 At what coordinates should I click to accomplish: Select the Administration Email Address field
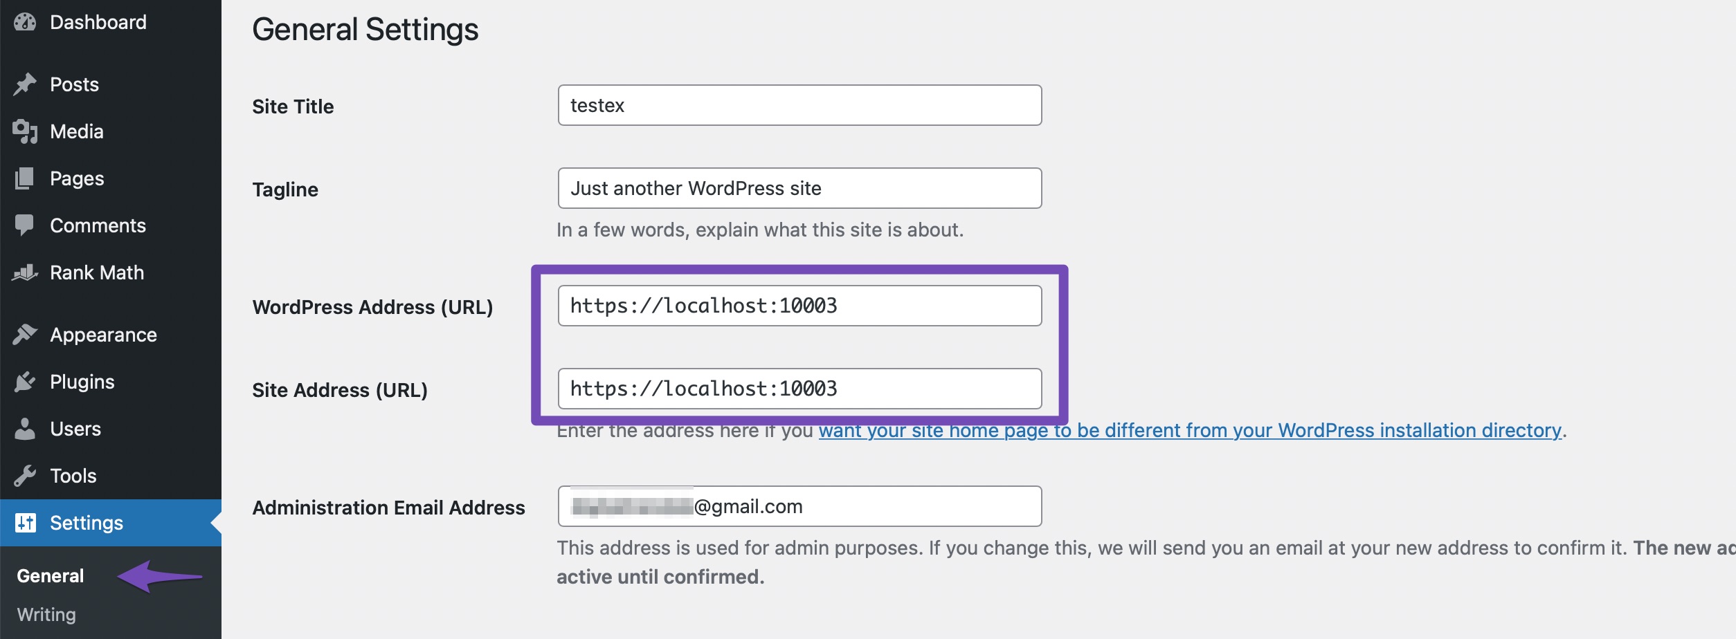799,506
